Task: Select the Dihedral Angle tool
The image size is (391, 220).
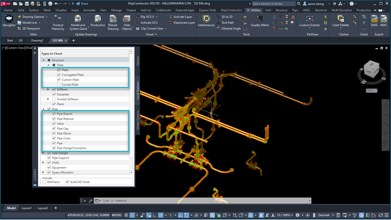Action: 229,28
